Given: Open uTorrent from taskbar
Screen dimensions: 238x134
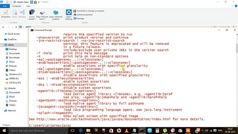Looking at the screenshot, I should (x=165, y=131).
